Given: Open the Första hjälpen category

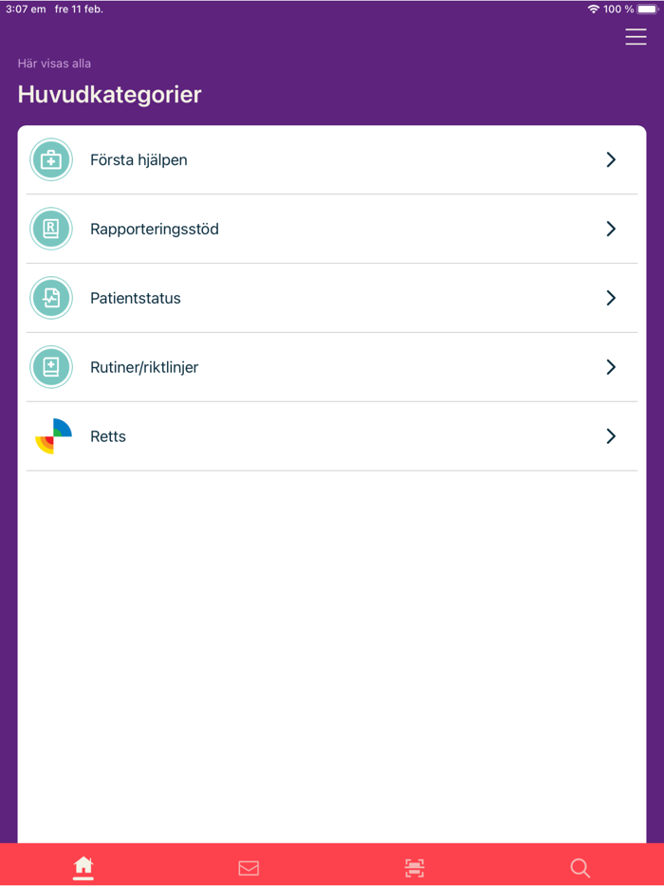Looking at the screenshot, I should click(138, 160).
